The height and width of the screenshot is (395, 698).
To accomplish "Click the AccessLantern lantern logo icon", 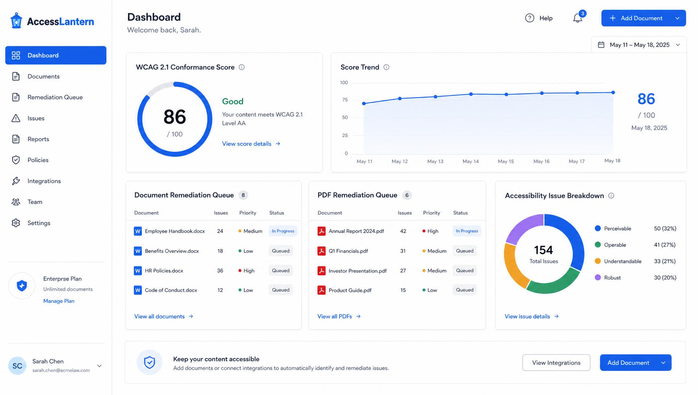I will click(x=16, y=21).
